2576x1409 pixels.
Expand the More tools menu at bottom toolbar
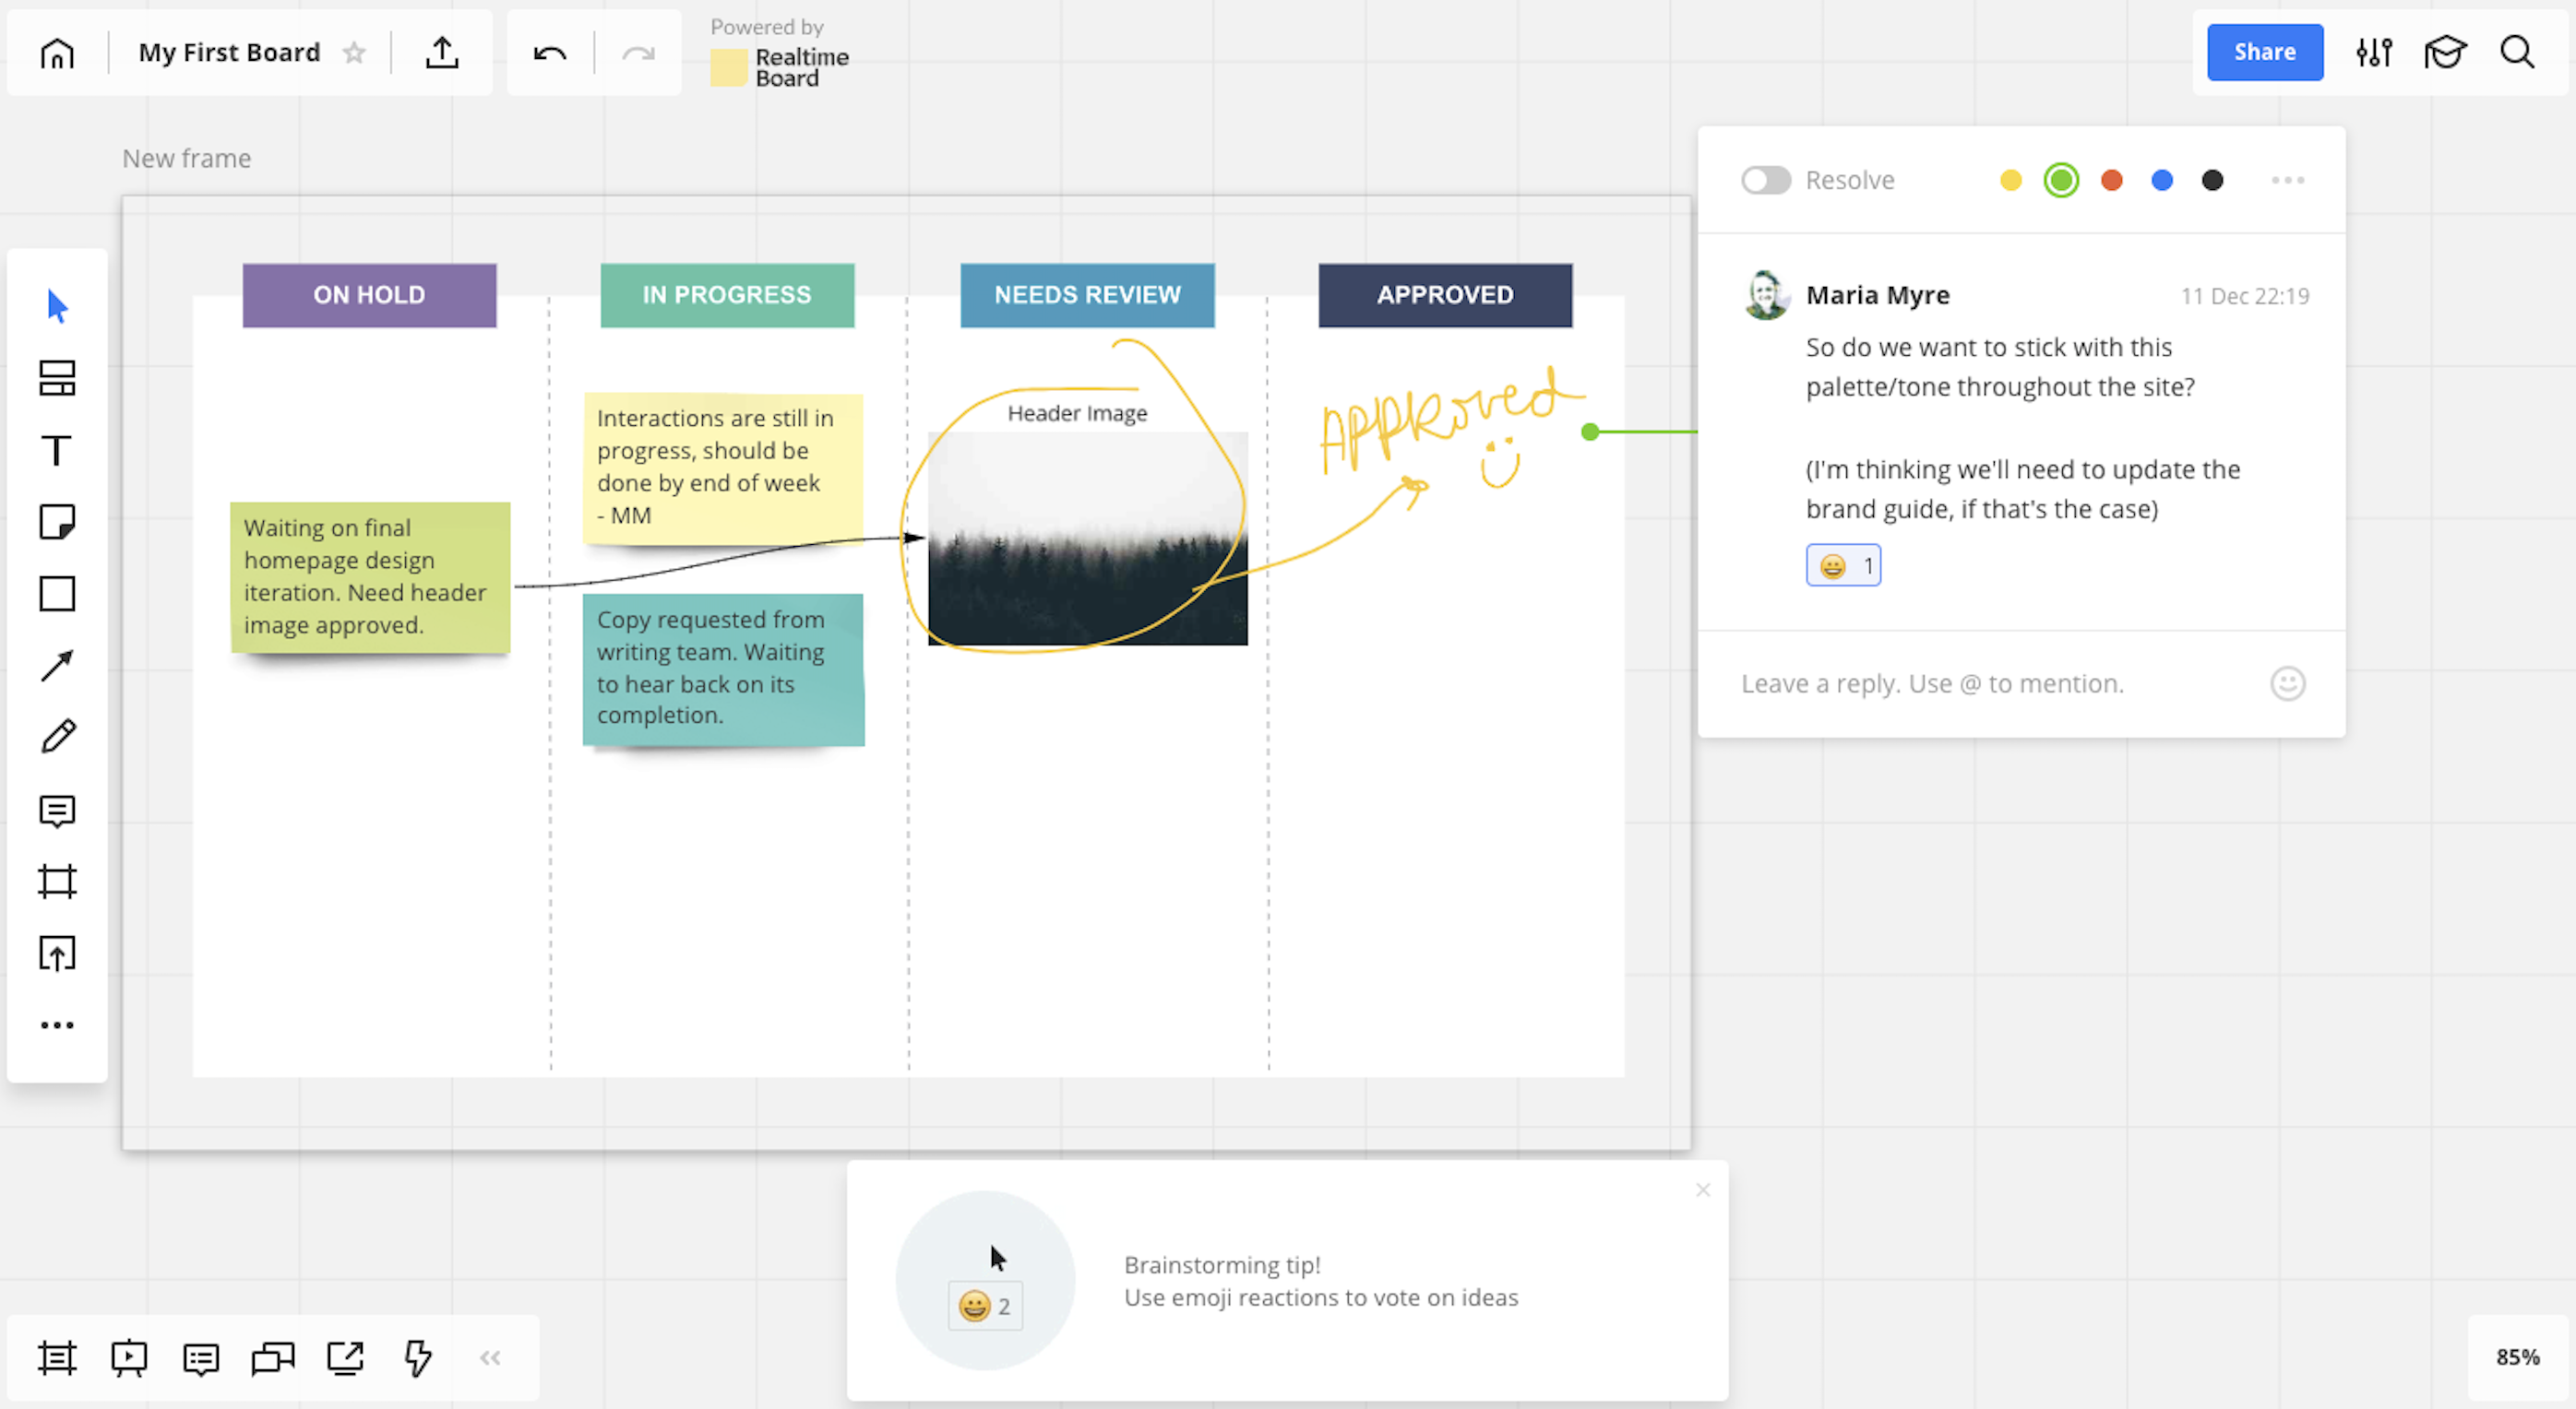coord(491,1357)
